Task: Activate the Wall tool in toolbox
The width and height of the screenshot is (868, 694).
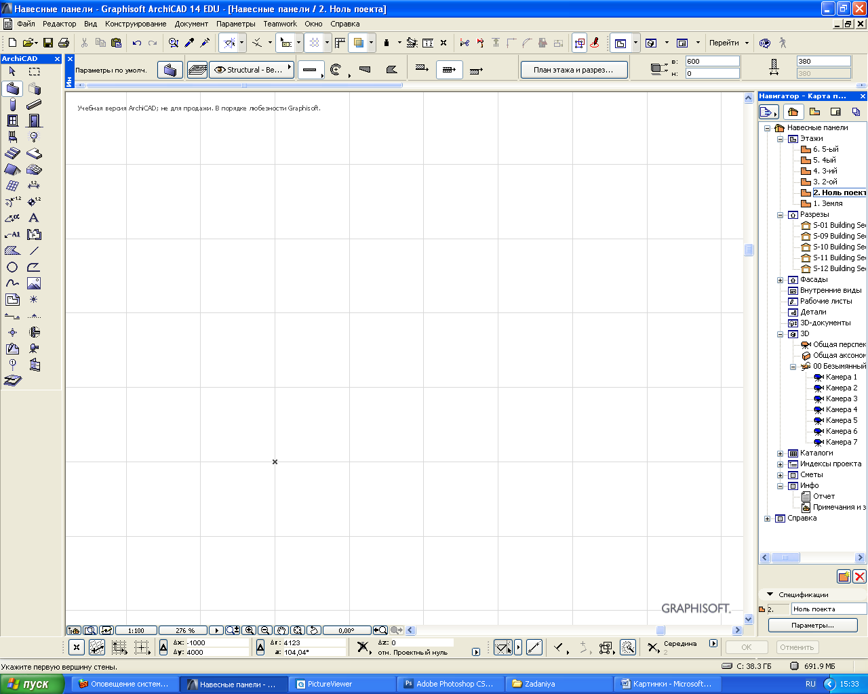Action: tap(12, 89)
